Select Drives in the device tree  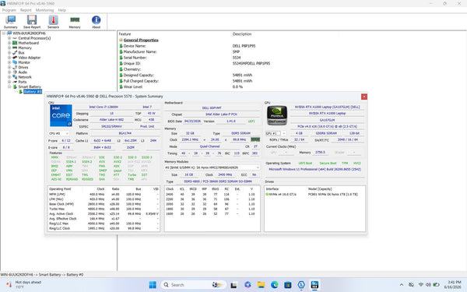pyautogui.click(x=23, y=67)
